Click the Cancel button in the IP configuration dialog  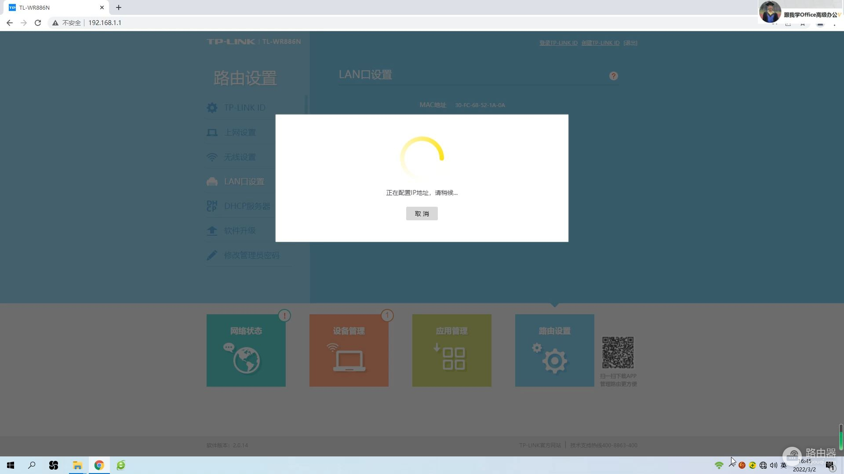[422, 214]
